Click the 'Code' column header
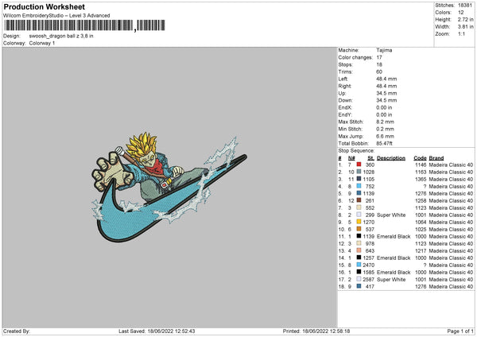 (x=420, y=158)
